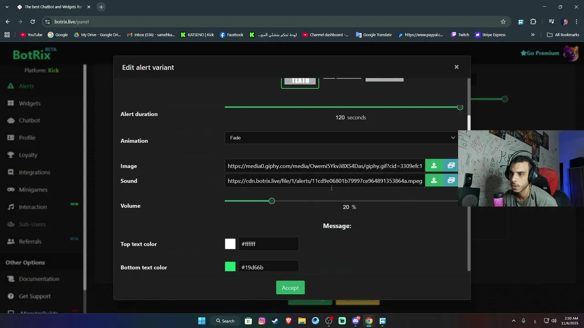Open the tab search dropdown arrow
Image resolution: width=584 pixels, height=328 pixels.
click(x=7, y=7)
